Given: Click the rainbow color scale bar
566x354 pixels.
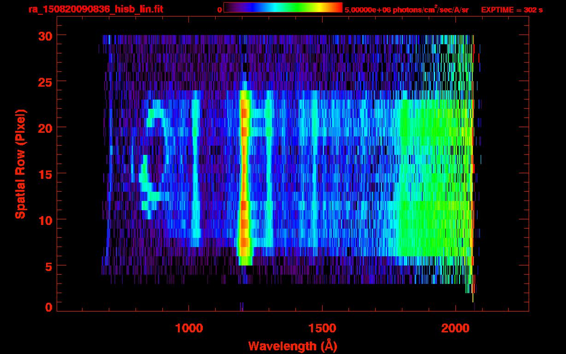Looking at the screenshot, I should [x=283, y=7].
